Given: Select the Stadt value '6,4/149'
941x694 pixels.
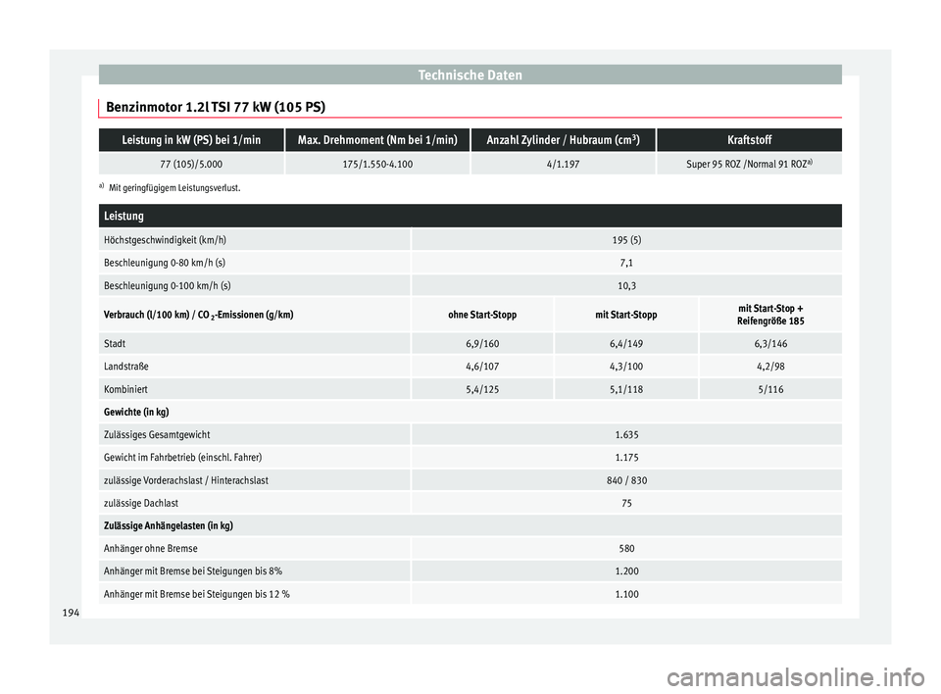Looking at the screenshot, I should coord(626,343).
